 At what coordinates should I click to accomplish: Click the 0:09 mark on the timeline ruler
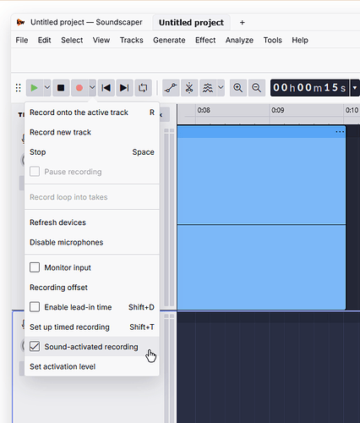click(x=277, y=110)
